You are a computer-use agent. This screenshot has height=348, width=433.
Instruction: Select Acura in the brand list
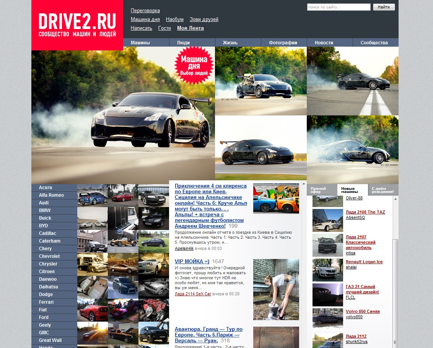(54, 188)
